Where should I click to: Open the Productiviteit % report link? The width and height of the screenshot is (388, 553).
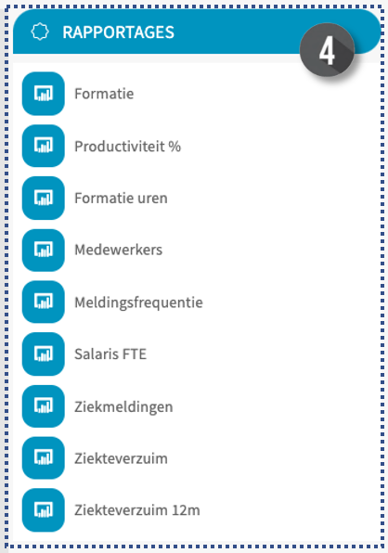(x=128, y=147)
